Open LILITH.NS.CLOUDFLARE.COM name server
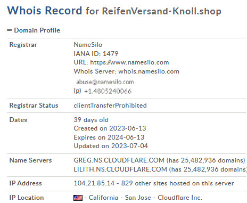This screenshot has height=203, width=247. coord(120,169)
